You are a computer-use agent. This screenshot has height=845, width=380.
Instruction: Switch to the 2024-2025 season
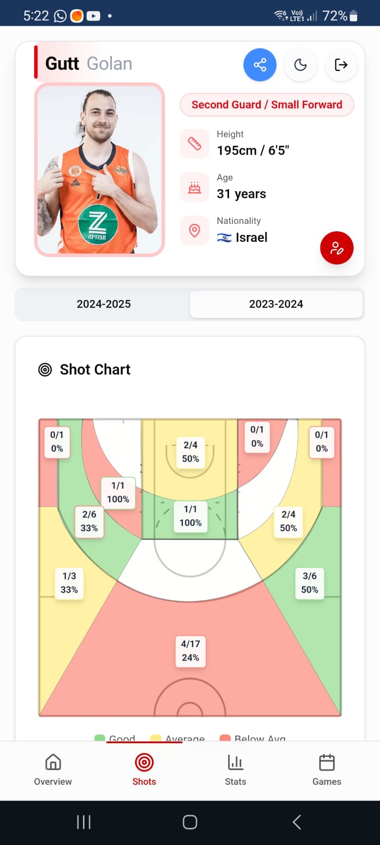[x=103, y=304]
